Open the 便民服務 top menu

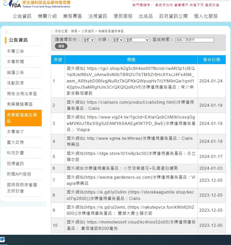[x=123, y=16]
